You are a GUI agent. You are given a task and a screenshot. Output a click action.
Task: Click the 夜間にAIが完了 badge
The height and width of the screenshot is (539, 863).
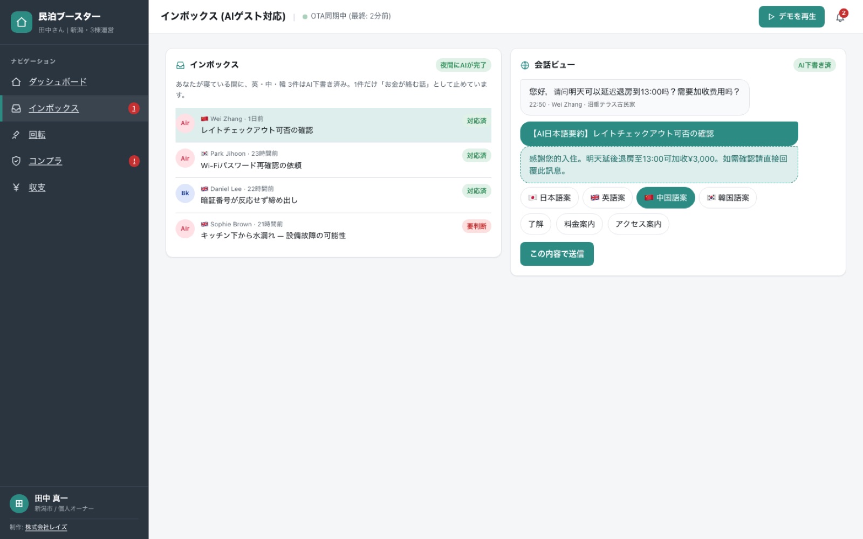coord(463,65)
